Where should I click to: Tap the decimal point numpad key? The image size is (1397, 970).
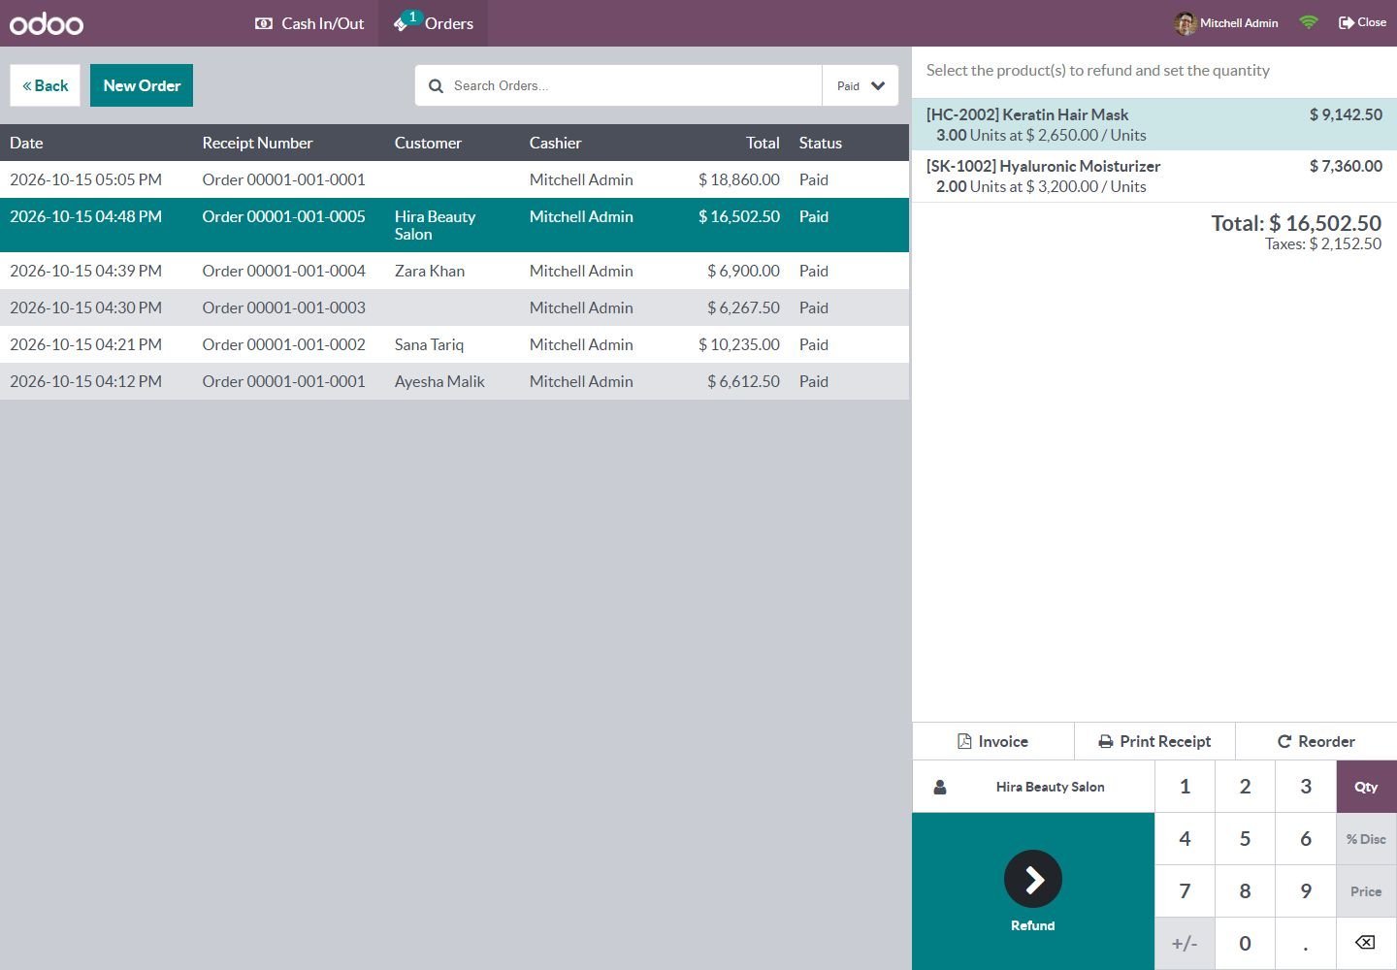[1306, 944]
